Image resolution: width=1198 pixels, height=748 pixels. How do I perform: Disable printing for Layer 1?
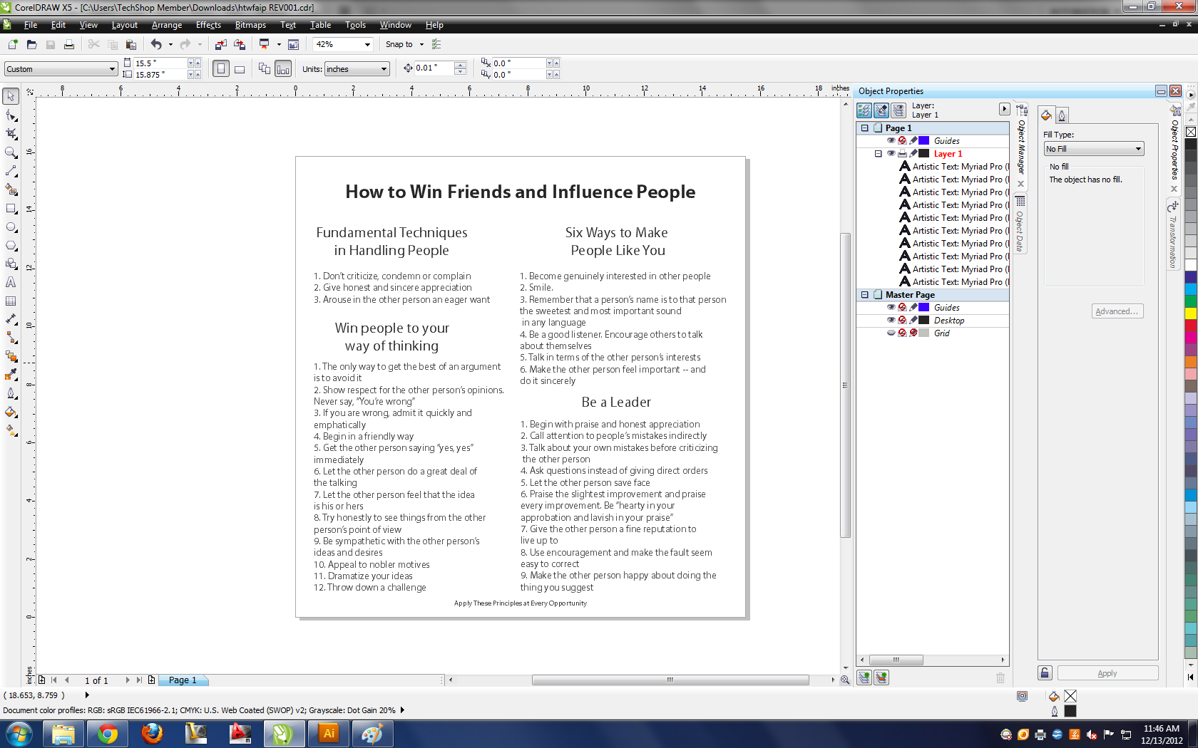tap(901, 153)
